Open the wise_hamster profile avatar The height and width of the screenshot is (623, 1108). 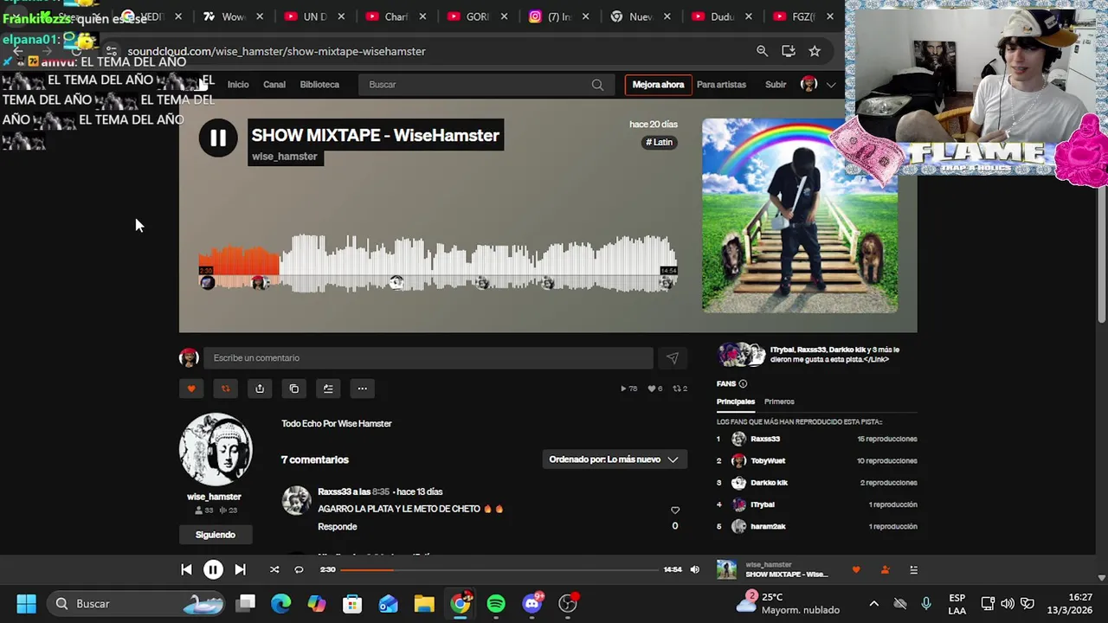[x=215, y=449]
